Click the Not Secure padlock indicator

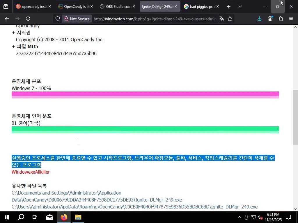pos(77,19)
